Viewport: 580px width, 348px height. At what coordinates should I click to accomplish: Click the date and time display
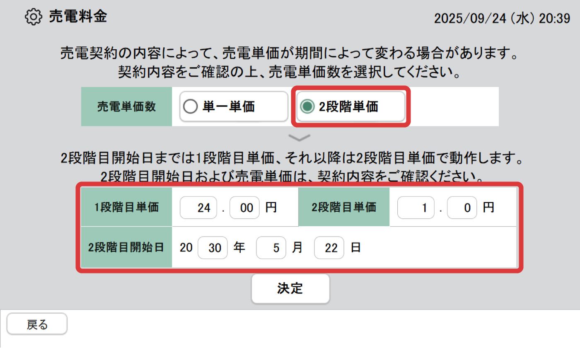(x=502, y=18)
